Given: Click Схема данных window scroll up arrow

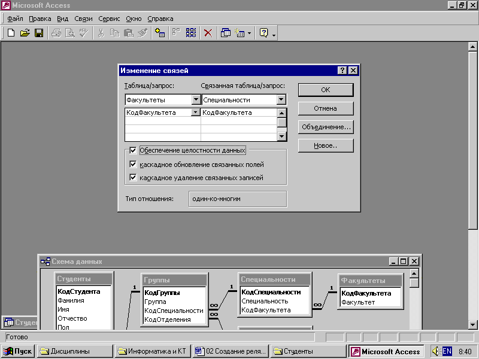Looking at the screenshot, I should 414,273.
